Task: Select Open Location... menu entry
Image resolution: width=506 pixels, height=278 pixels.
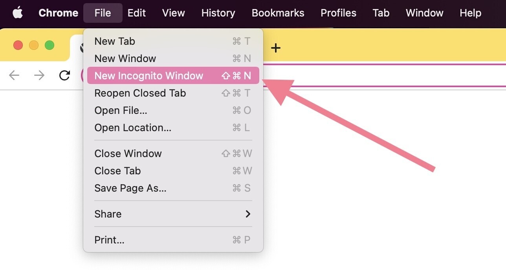Action: pos(173,128)
